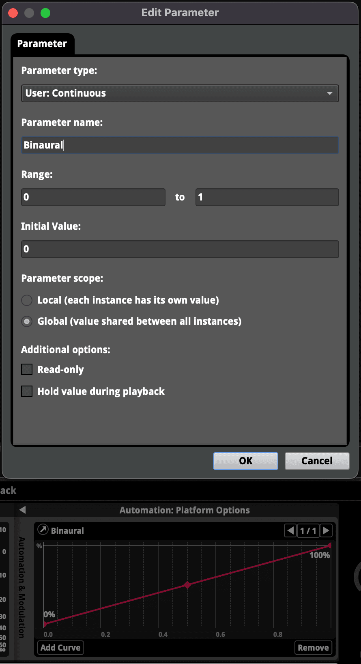361x664 pixels.
Task: Select Local parameter scope
Action: [x=26, y=300]
